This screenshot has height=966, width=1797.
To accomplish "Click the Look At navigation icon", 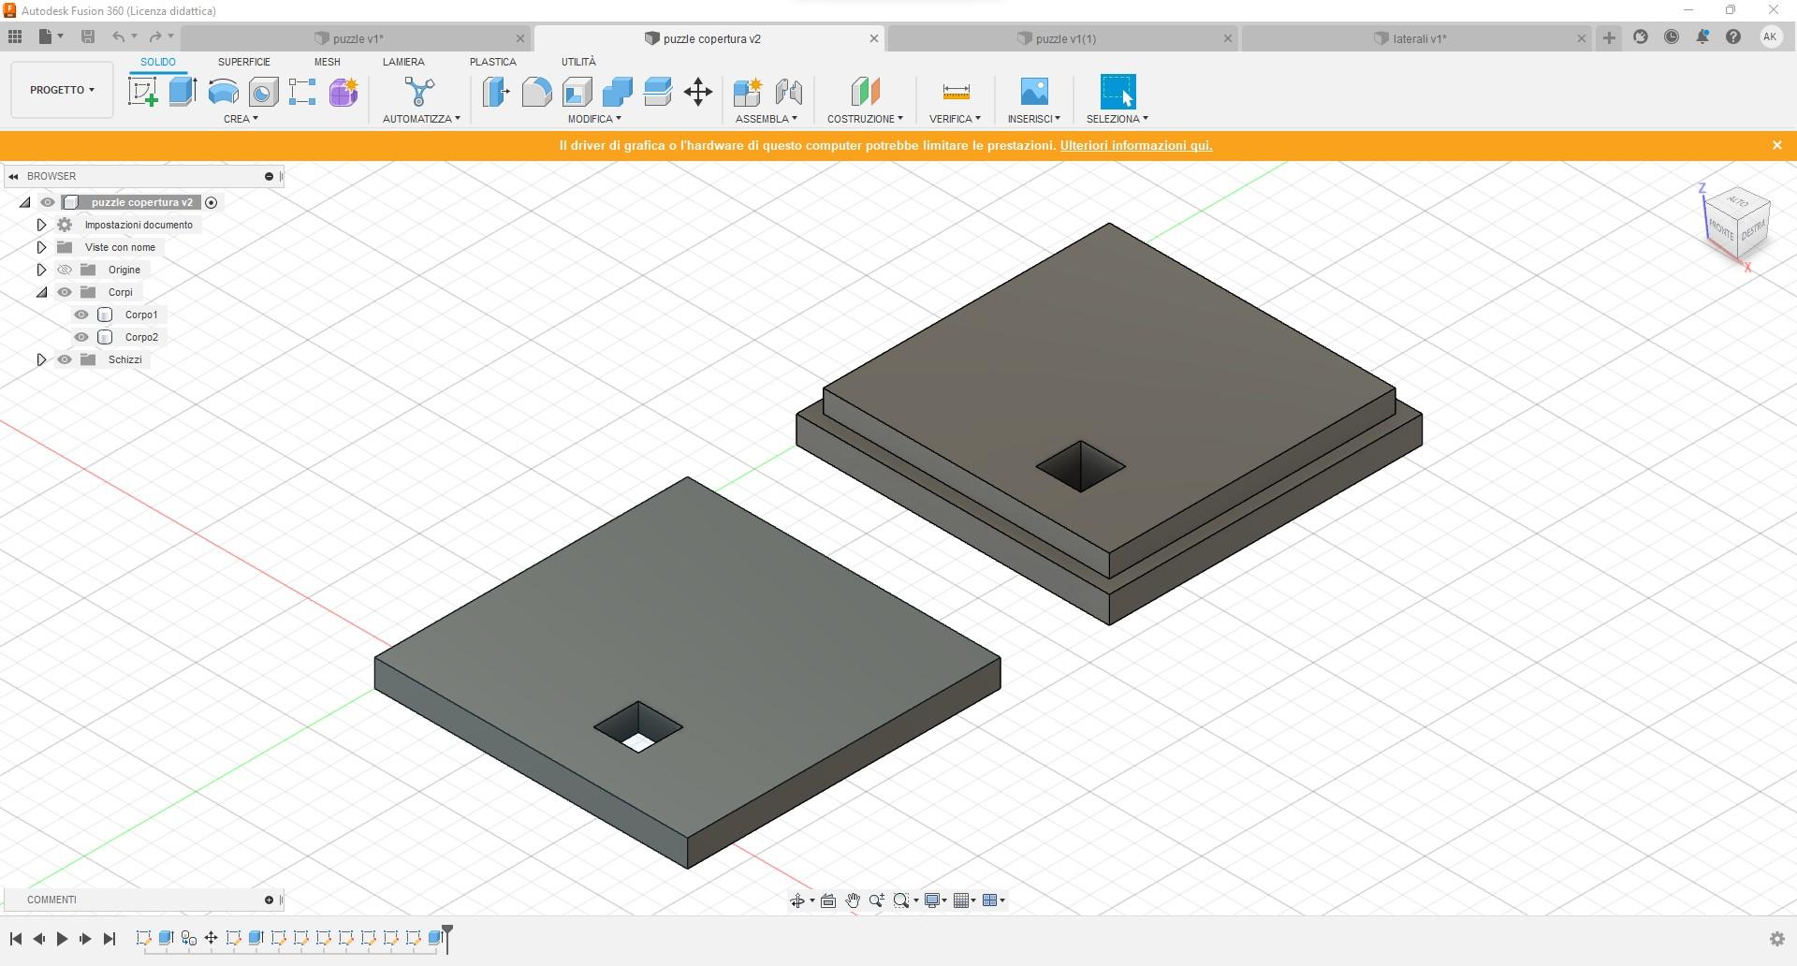I will pos(828,900).
